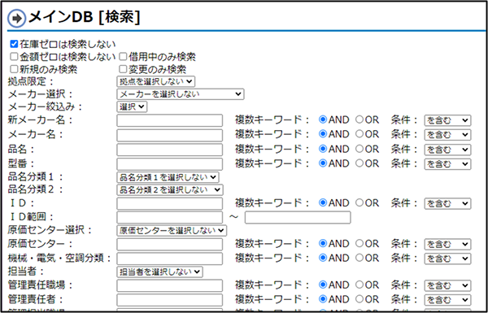The image size is (488, 313).
Task: Focus the 型番 input field
Action: click(170, 164)
